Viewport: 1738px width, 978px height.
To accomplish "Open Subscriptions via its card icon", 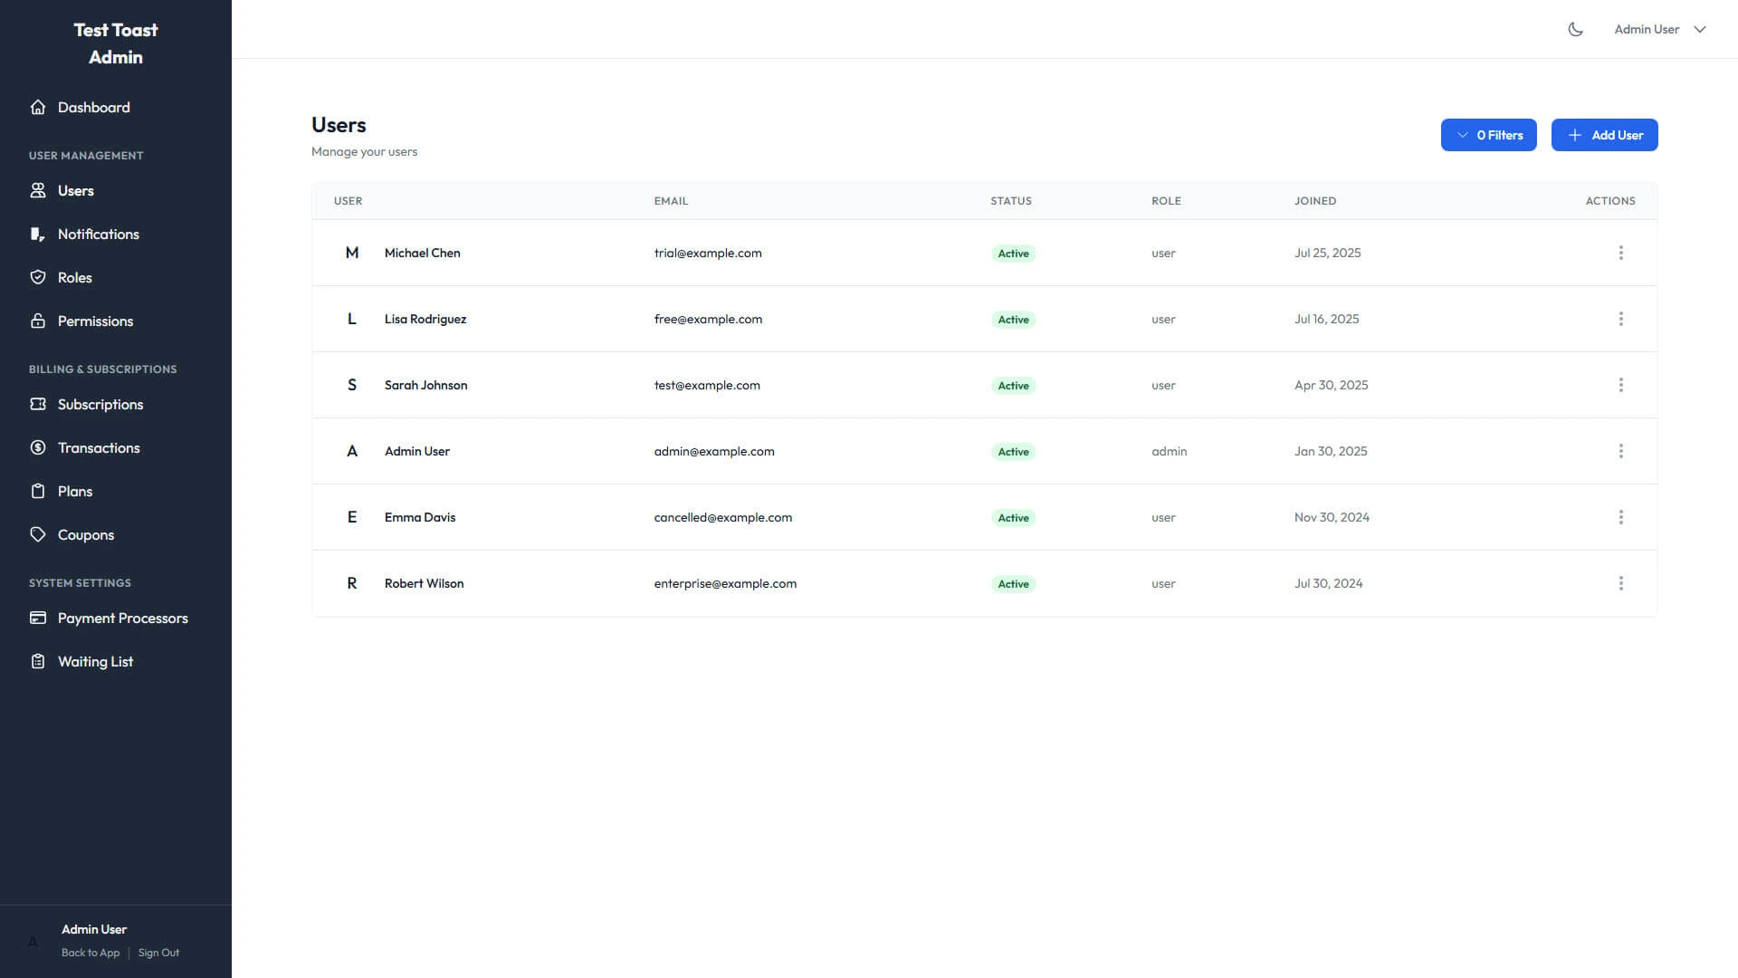I will click(x=38, y=404).
